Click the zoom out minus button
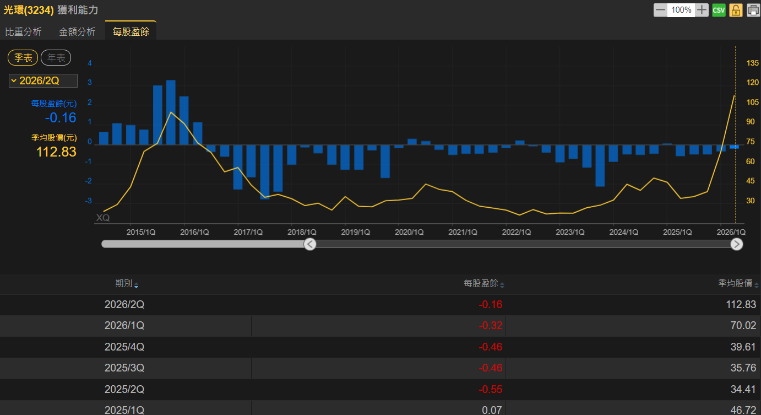The height and width of the screenshot is (415, 761). (x=660, y=10)
